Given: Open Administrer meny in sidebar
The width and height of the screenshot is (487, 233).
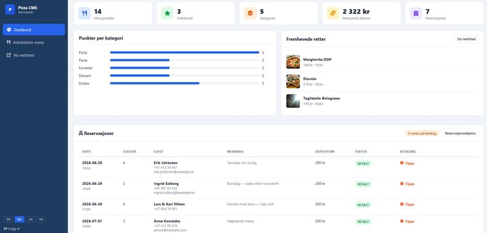Looking at the screenshot, I should [34, 42].
